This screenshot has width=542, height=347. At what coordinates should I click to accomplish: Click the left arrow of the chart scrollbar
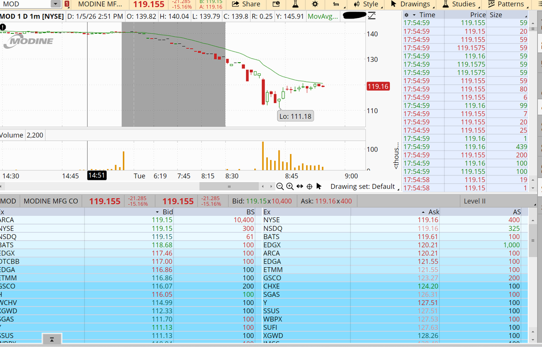(x=263, y=186)
